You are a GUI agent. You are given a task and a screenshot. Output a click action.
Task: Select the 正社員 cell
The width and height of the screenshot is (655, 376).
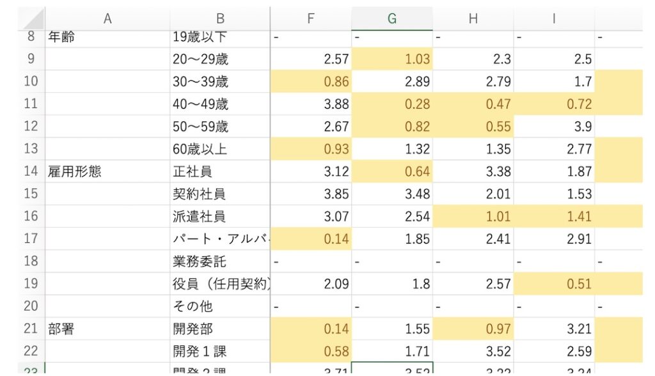tap(220, 171)
